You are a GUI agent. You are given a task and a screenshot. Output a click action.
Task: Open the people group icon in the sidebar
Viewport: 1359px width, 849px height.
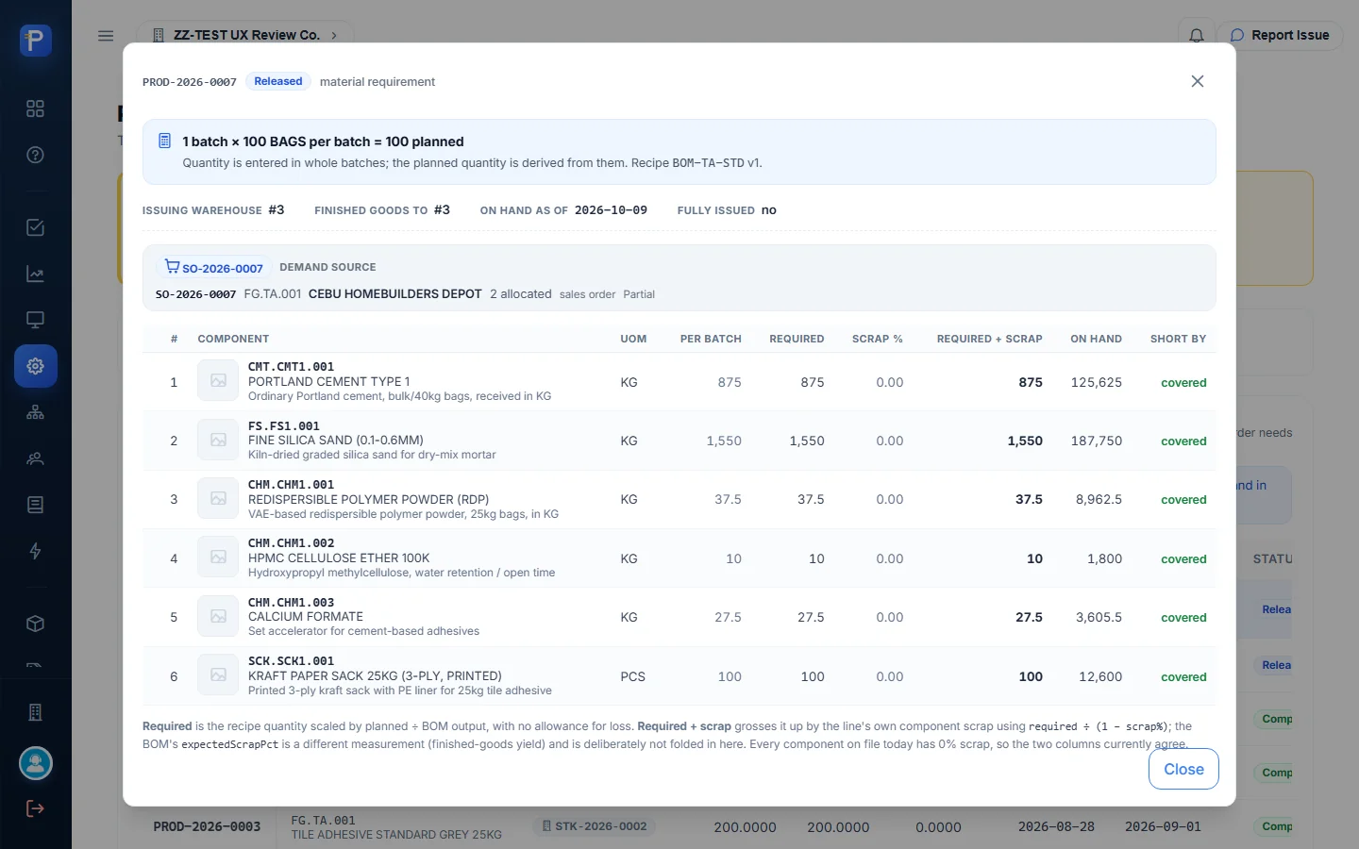click(35, 459)
